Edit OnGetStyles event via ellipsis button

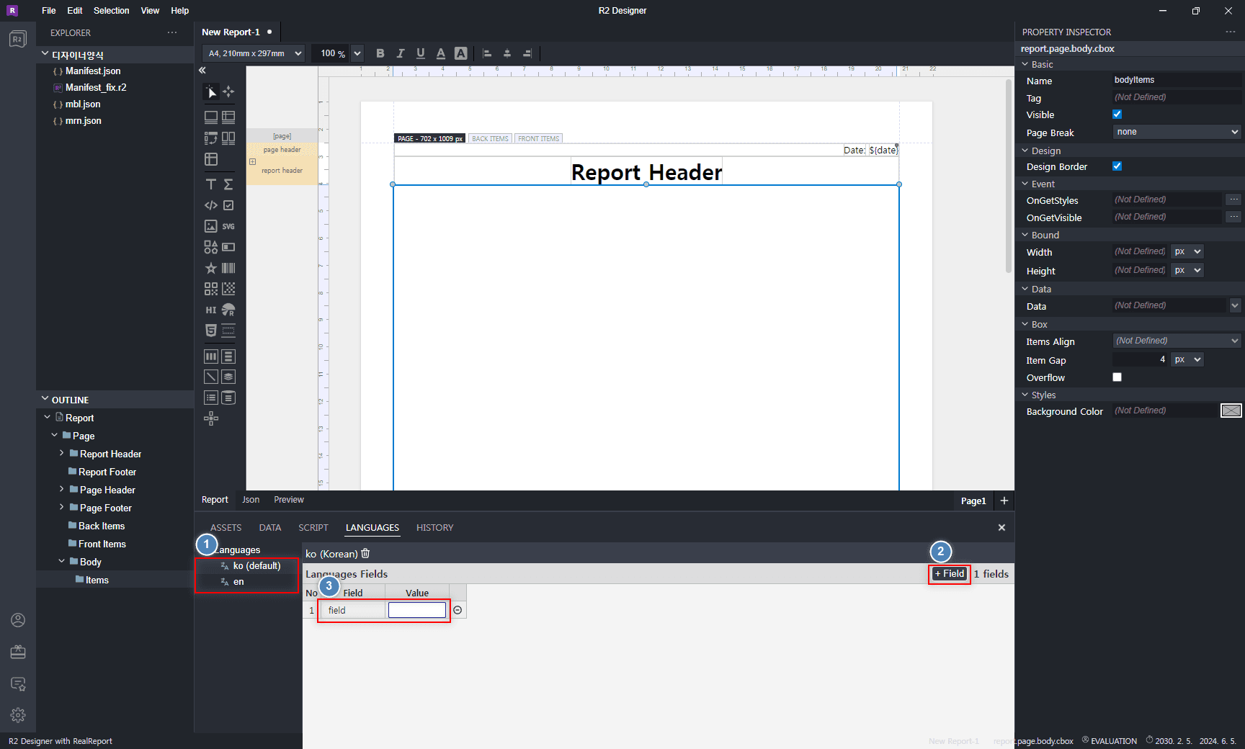point(1234,199)
